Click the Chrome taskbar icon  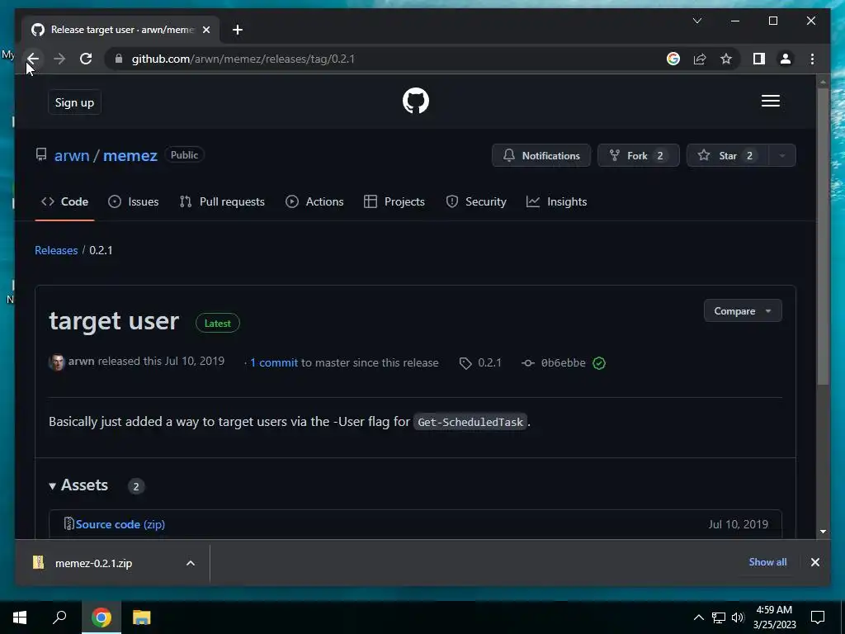coord(101,617)
